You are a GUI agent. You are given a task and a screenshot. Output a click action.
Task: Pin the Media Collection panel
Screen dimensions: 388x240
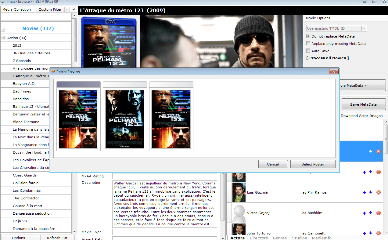pos(74,9)
